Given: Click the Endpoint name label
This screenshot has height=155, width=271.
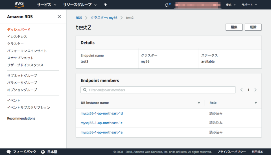Looking at the screenshot, I should 92,55.
